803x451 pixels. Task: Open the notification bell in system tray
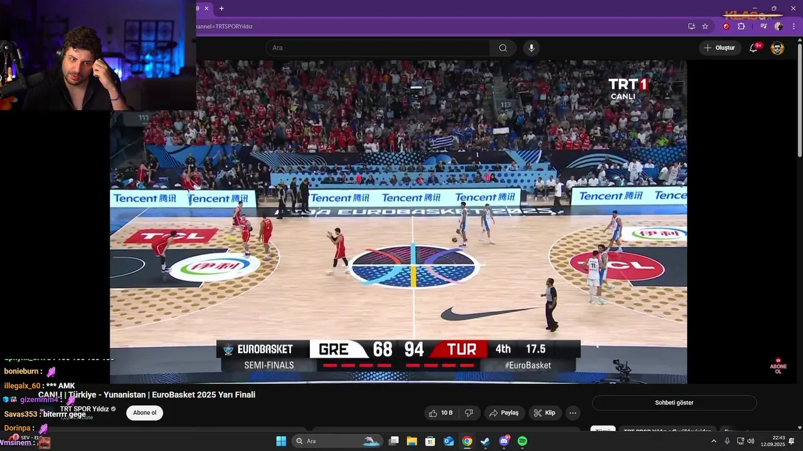(x=792, y=441)
